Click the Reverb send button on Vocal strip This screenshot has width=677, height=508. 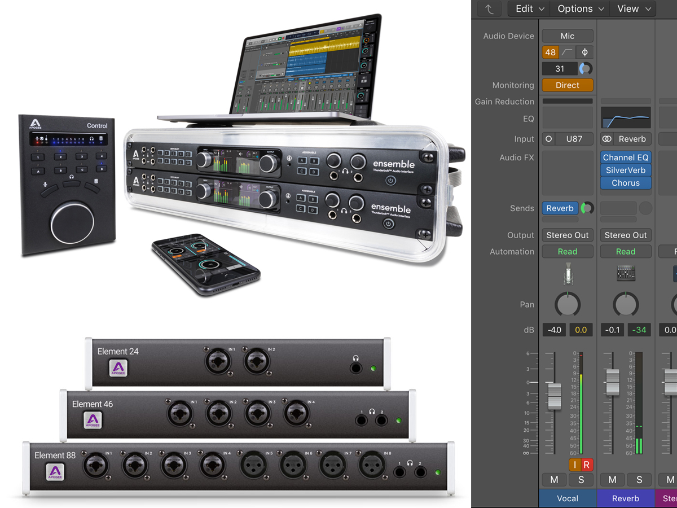(x=560, y=208)
